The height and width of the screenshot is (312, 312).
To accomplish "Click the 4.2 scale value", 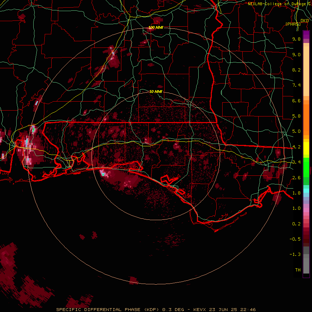I will pos(296,147).
